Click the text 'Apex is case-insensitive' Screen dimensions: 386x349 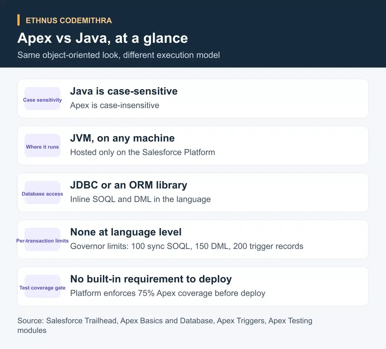[115, 106]
